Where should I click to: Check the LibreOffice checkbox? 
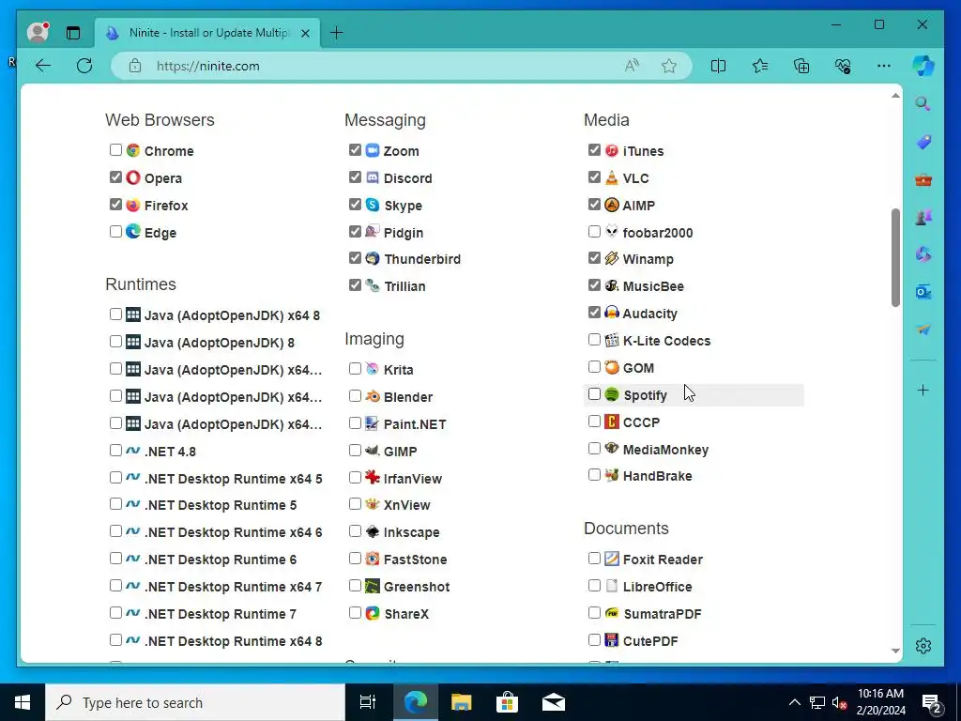(594, 585)
